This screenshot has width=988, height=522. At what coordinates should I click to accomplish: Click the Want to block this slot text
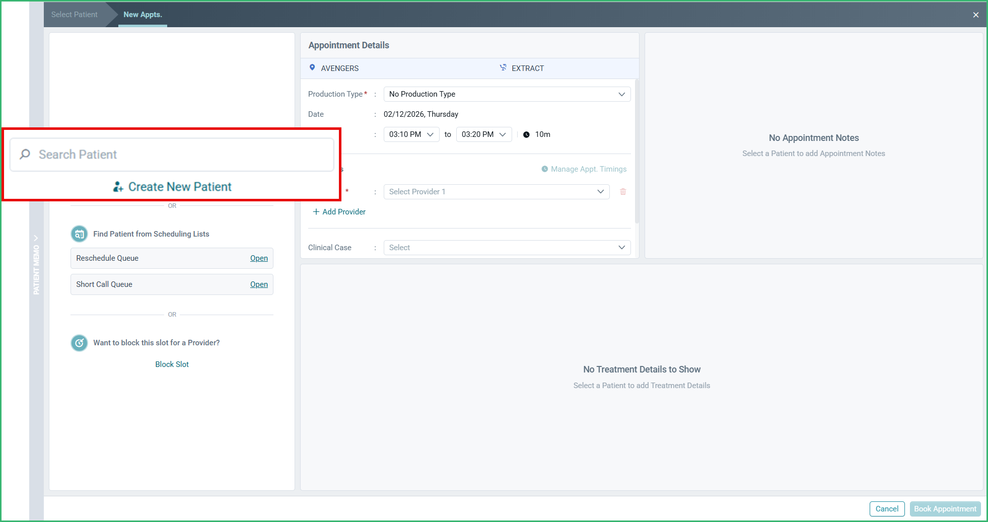point(157,343)
